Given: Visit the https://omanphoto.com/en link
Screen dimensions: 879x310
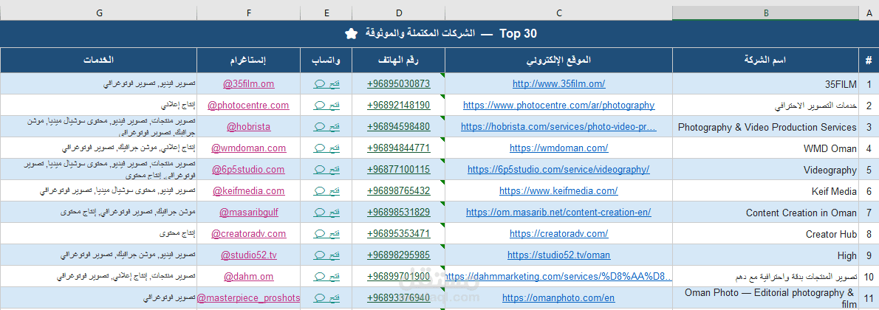Looking at the screenshot, I should (559, 297).
